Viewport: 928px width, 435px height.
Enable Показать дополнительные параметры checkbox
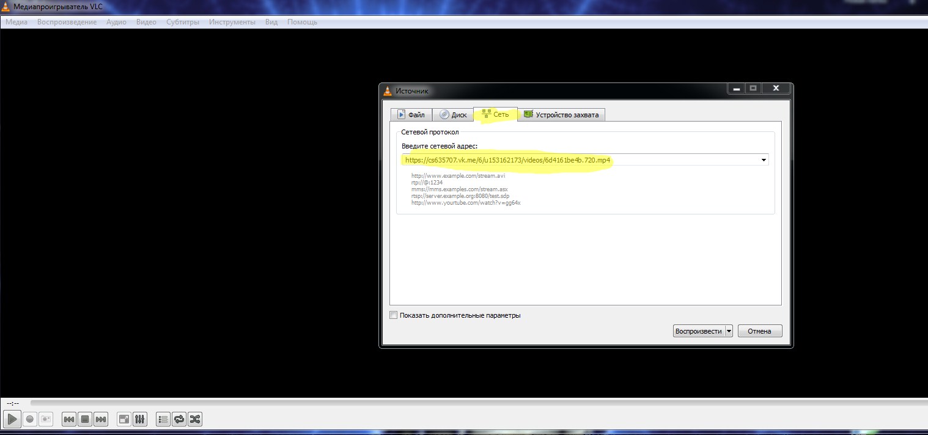(x=393, y=315)
